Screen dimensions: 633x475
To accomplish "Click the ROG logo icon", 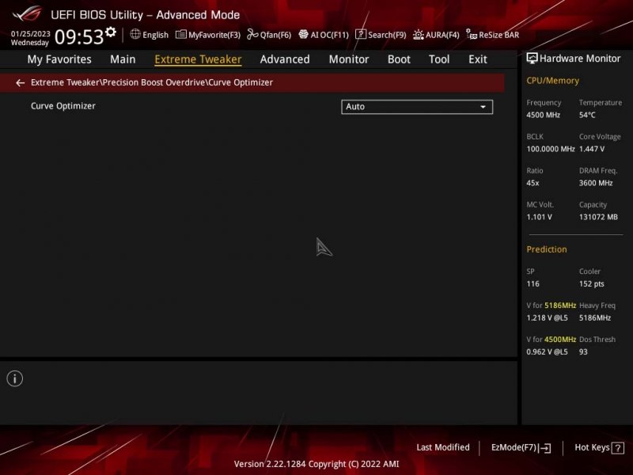I will point(27,13).
